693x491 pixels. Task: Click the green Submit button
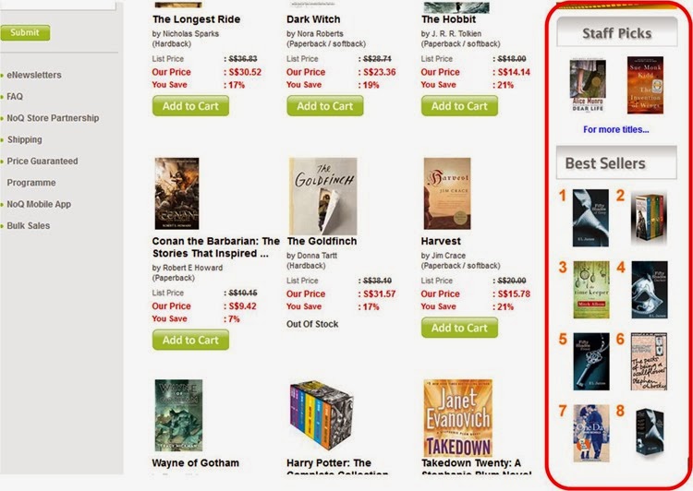[x=25, y=32]
